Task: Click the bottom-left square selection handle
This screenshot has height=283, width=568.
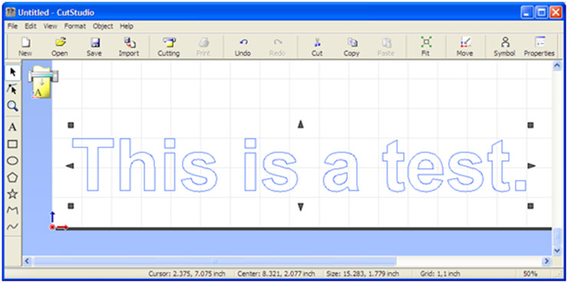Action: [x=71, y=206]
